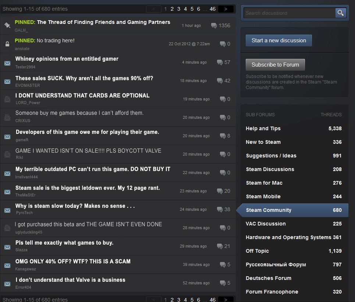Switch to VAC Discussion sub forum
The image size is (355, 302).
pyautogui.click(x=266, y=224)
